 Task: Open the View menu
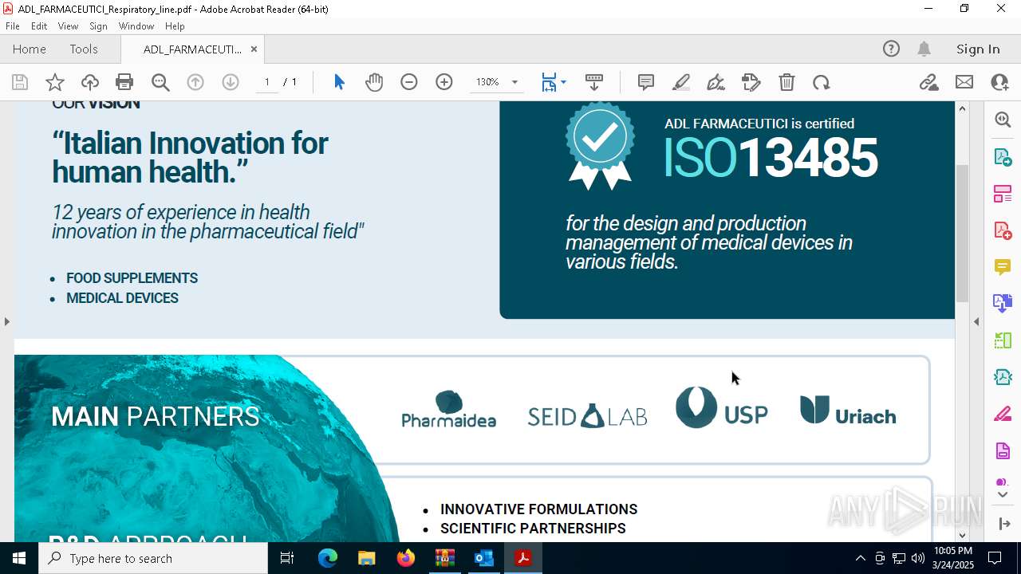point(68,26)
